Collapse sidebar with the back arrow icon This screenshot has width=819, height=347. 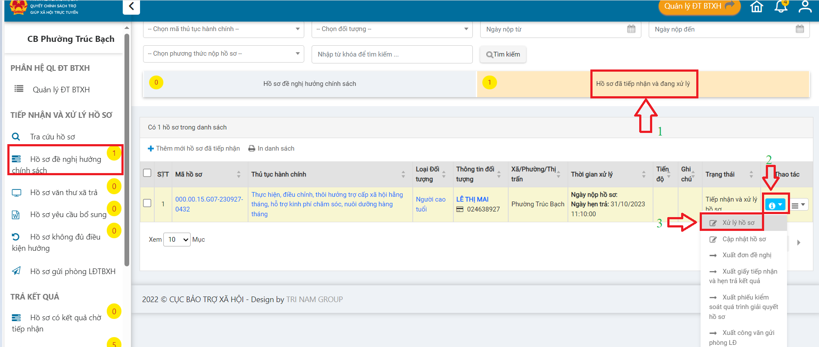(131, 6)
